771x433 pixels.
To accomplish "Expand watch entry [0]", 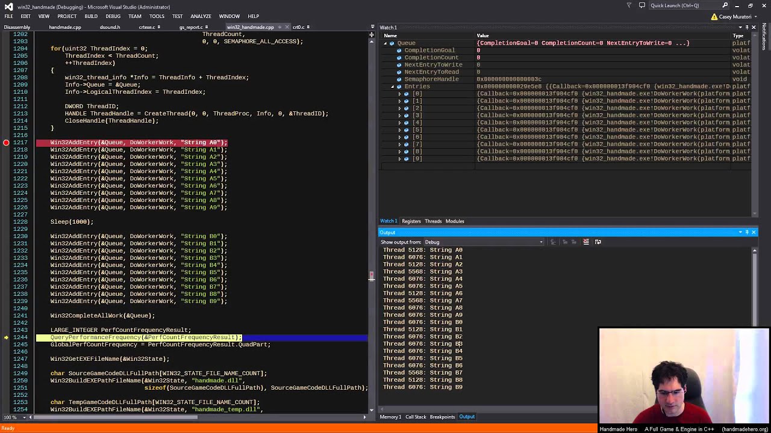I will (x=399, y=94).
